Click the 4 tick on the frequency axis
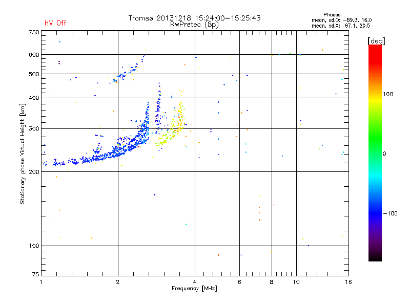Image resolution: width=410 pixels, height=307 pixels. [x=195, y=282]
